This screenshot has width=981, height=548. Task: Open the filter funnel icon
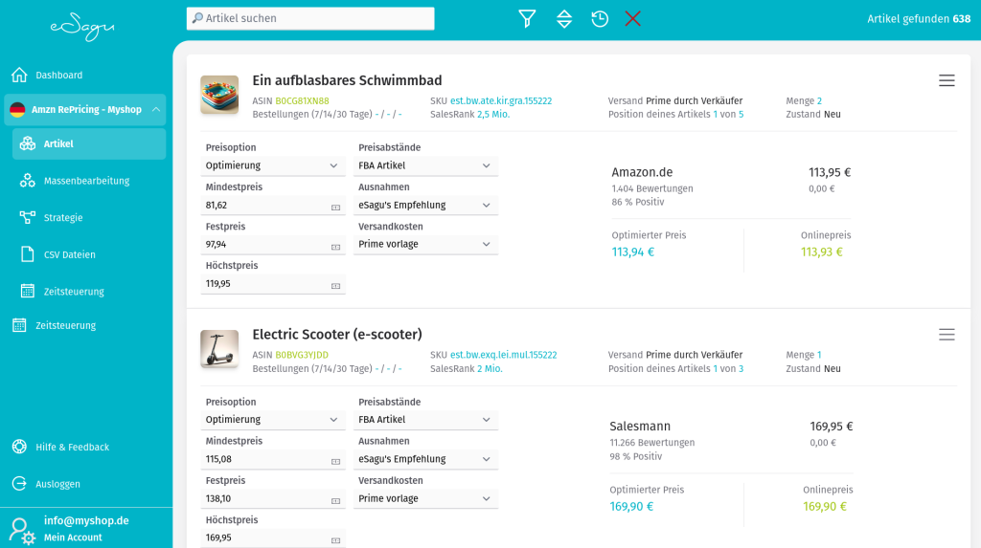tap(527, 19)
